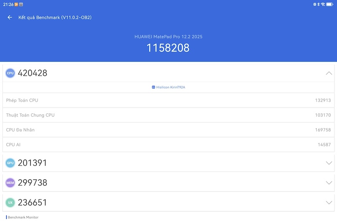337x221 pixels.
Task: Tap the gray notification icon near clock
Action: 21,4
